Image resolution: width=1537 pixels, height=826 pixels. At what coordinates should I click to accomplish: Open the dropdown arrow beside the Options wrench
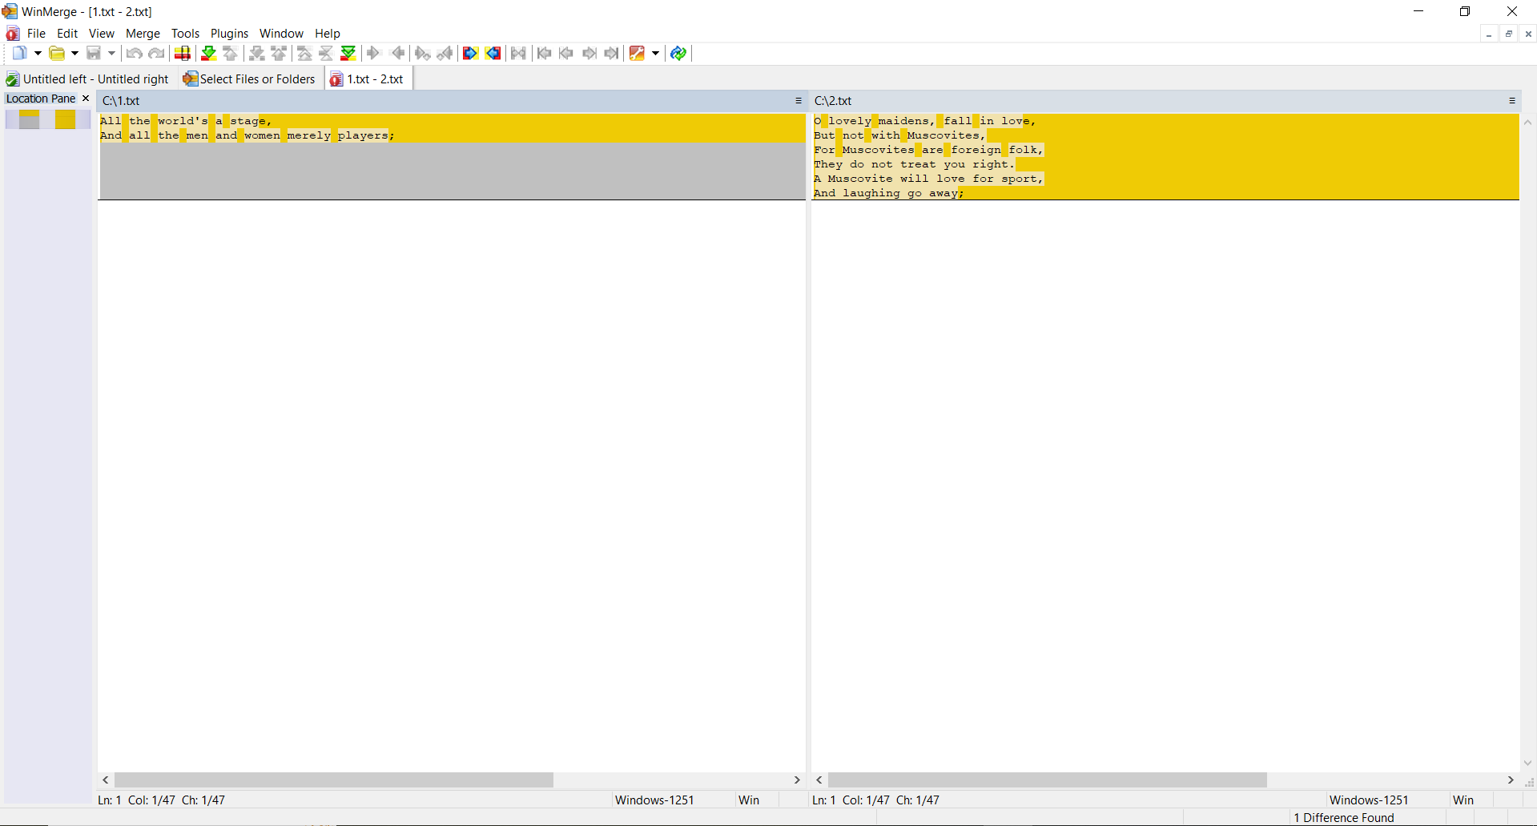pyautogui.click(x=655, y=54)
